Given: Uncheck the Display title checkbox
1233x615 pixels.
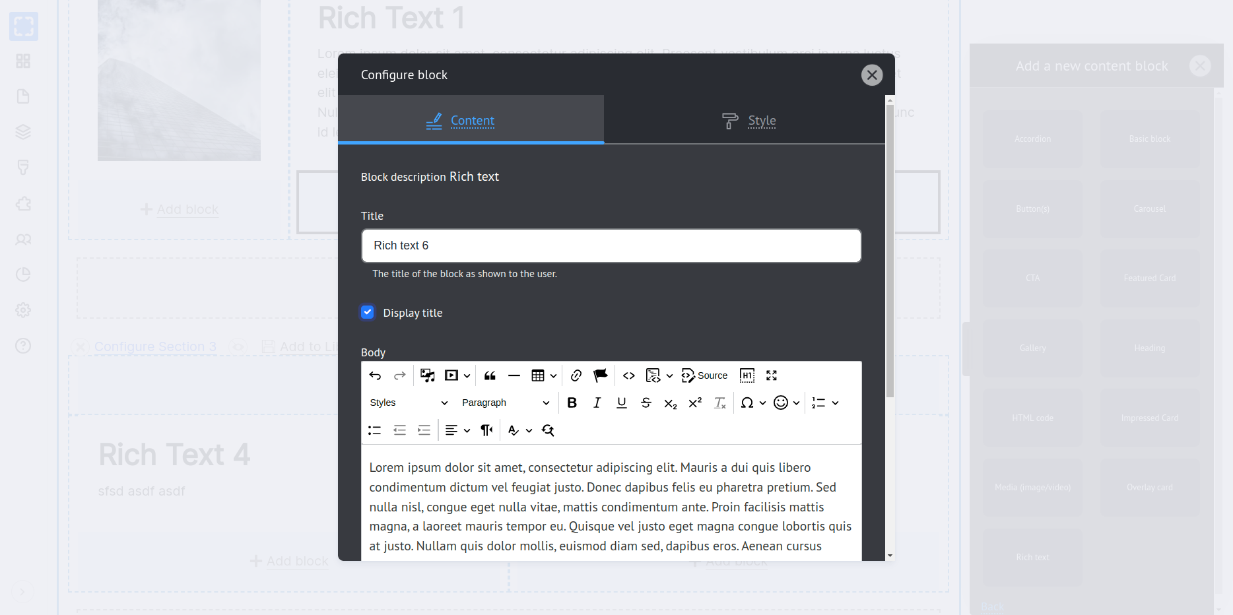Looking at the screenshot, I should coord(368,312).
